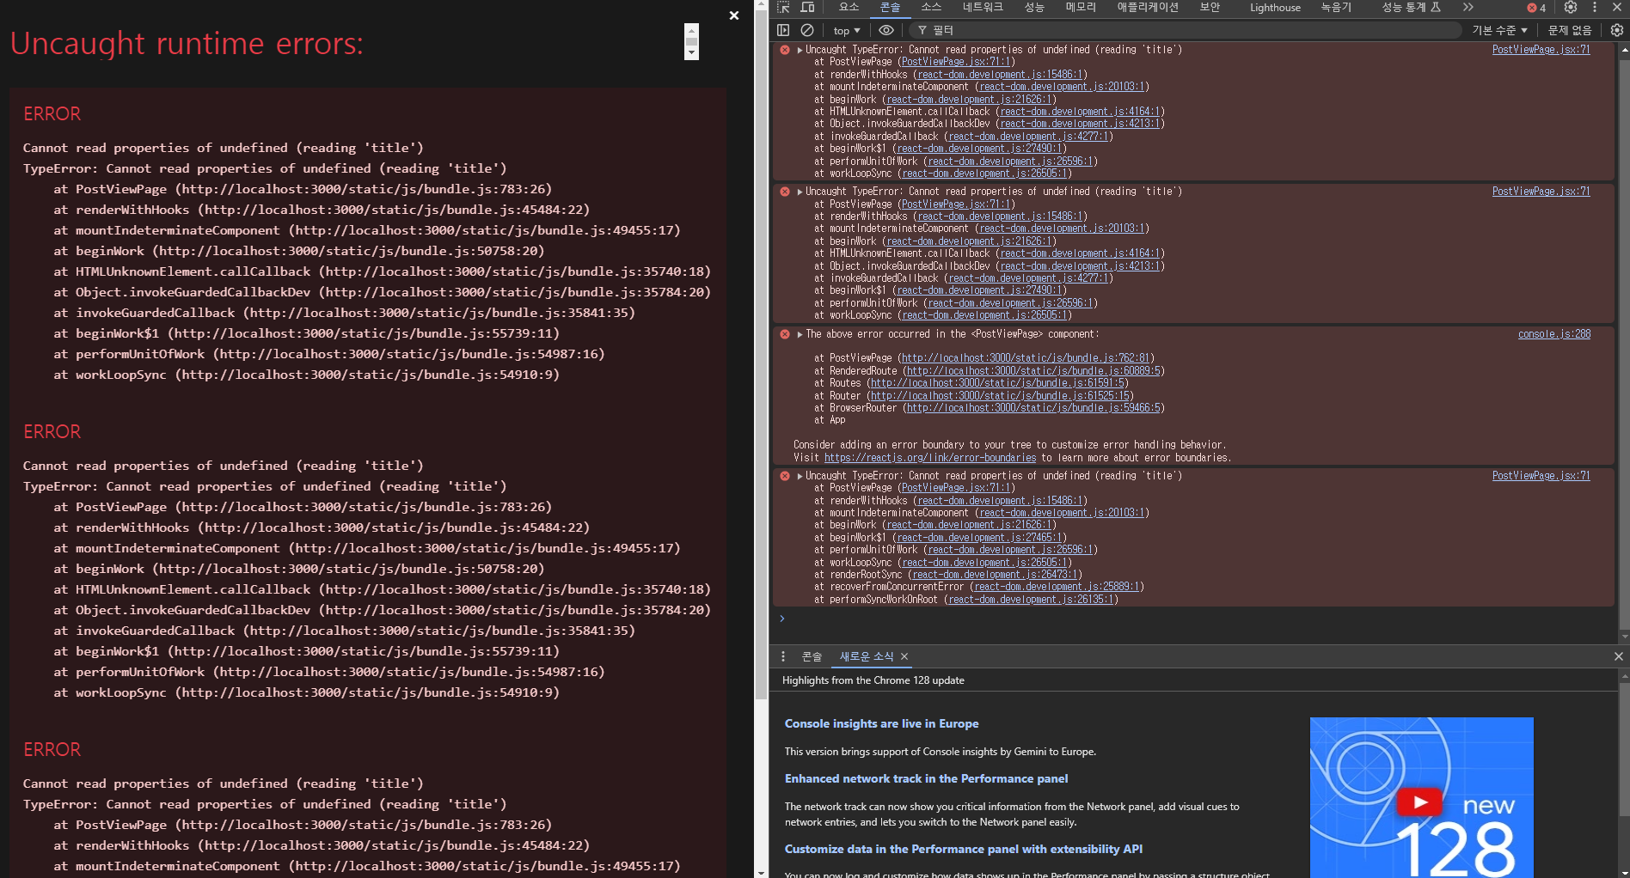Collapse the fourth Uncaught TypeError entry
Screen dimensions: 1630x878
click(x=800, y=476)
